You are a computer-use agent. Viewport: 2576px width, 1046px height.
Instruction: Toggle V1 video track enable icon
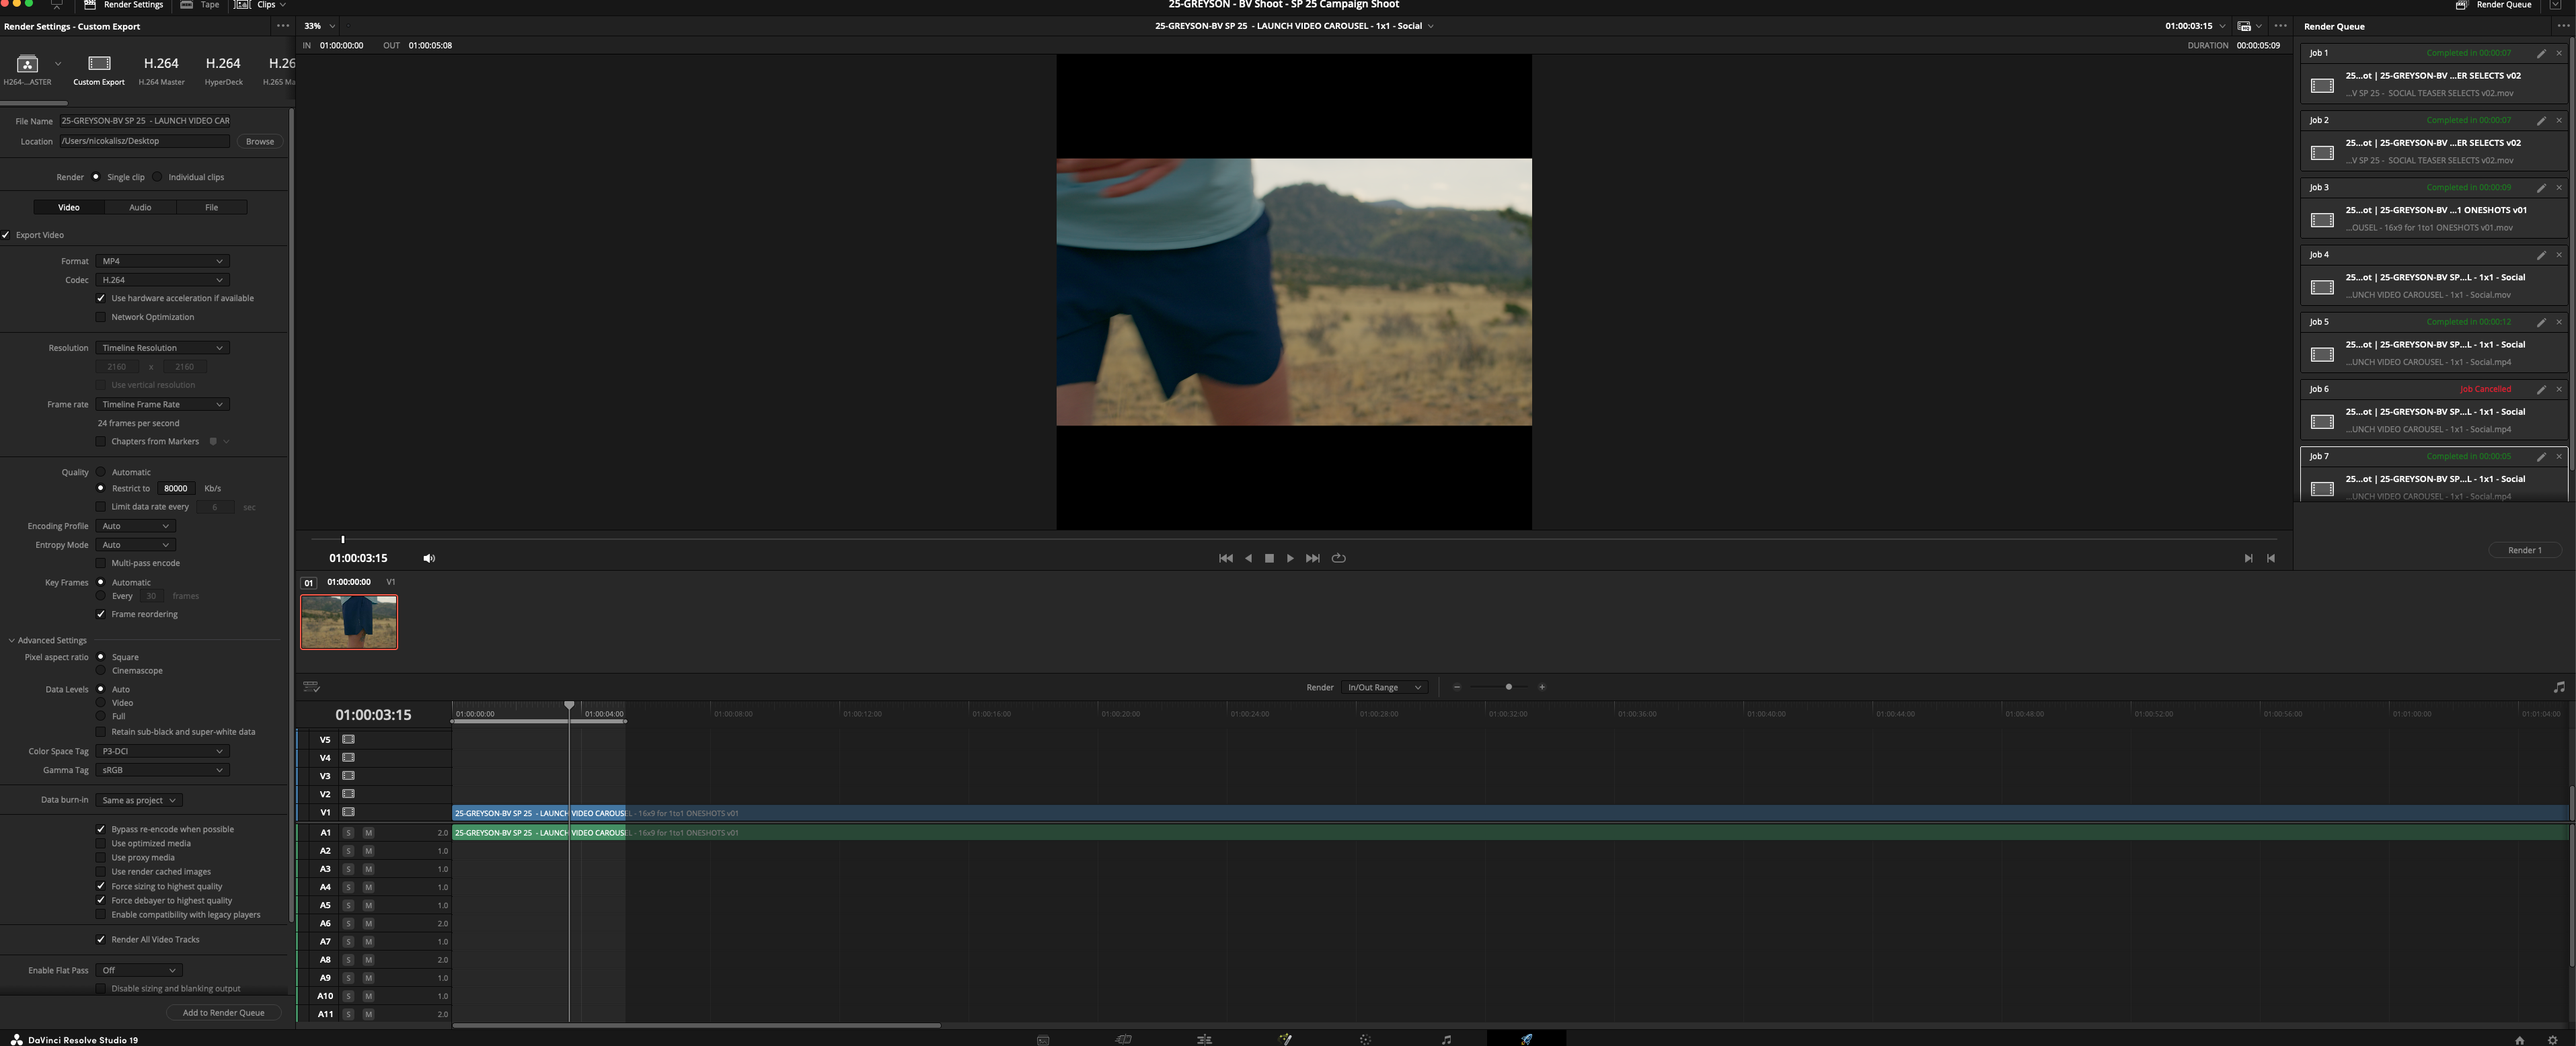pyautogui.click(x=348, y=812)
